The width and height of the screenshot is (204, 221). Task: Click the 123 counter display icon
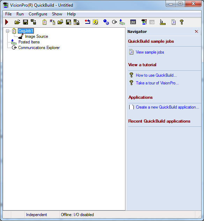point(133,22)
